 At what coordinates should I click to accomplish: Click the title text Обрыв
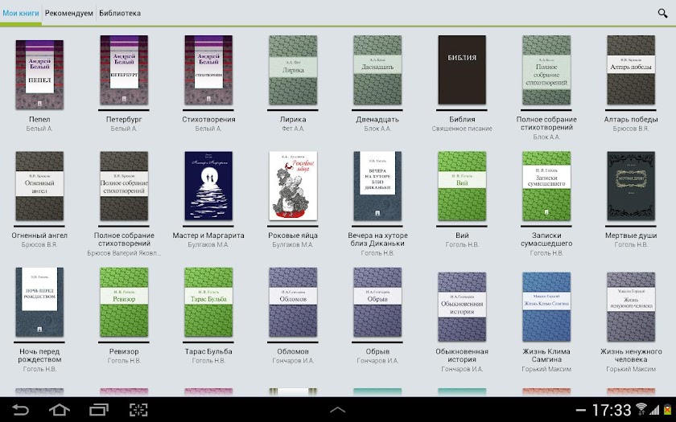tap(377, 351)
